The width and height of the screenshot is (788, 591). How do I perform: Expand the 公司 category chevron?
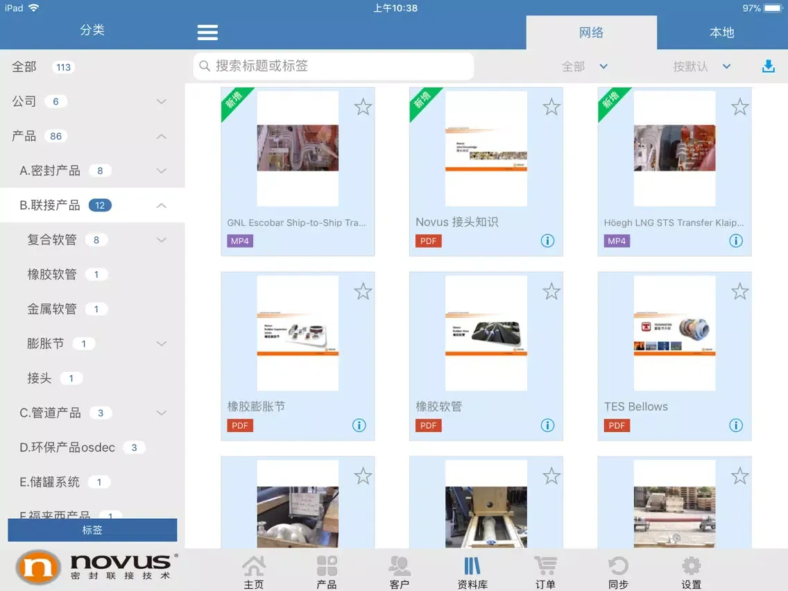pyautogui.click(x=162, y=101)
